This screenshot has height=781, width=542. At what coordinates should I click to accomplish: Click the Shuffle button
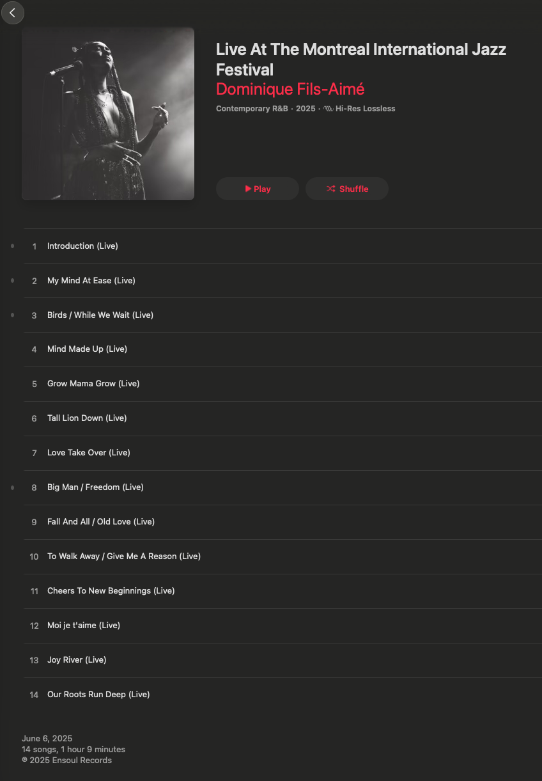click(347, 189)
